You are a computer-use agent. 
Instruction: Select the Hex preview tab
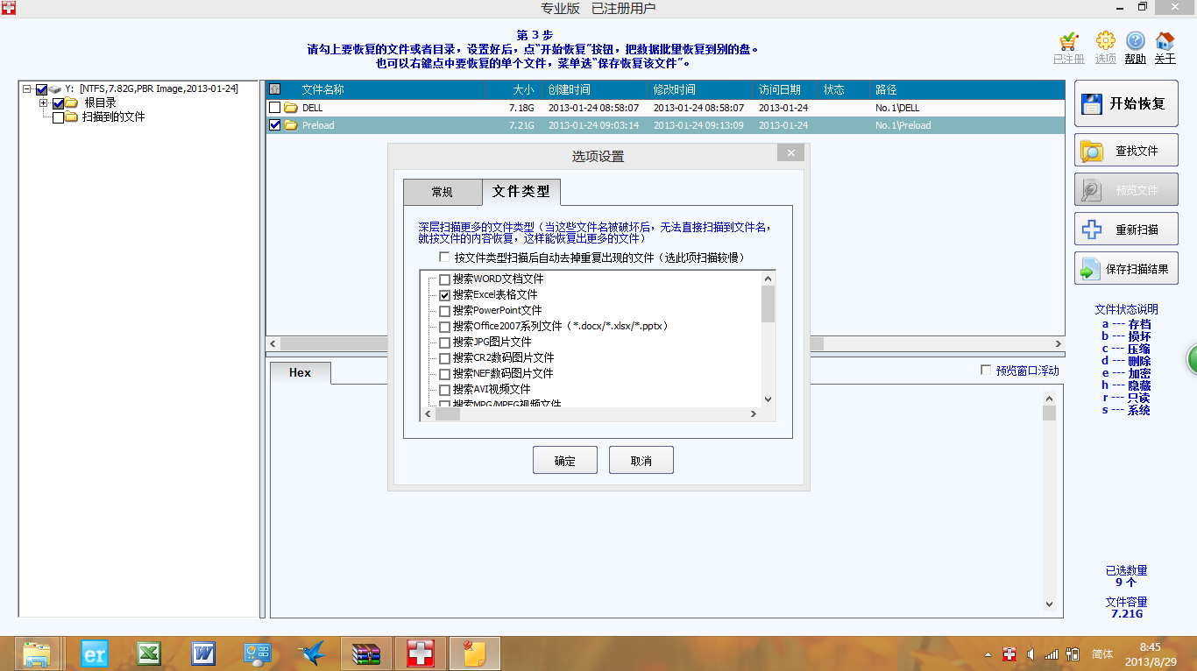click(300, 373)
